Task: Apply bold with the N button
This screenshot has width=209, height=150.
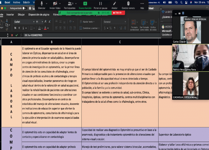Action: coord(15,28)
